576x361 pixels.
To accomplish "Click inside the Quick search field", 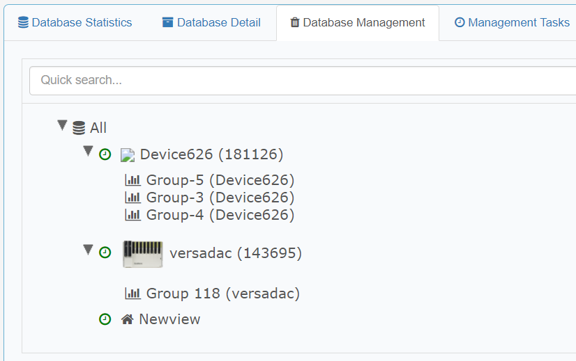I will click(x=303, y=80).
